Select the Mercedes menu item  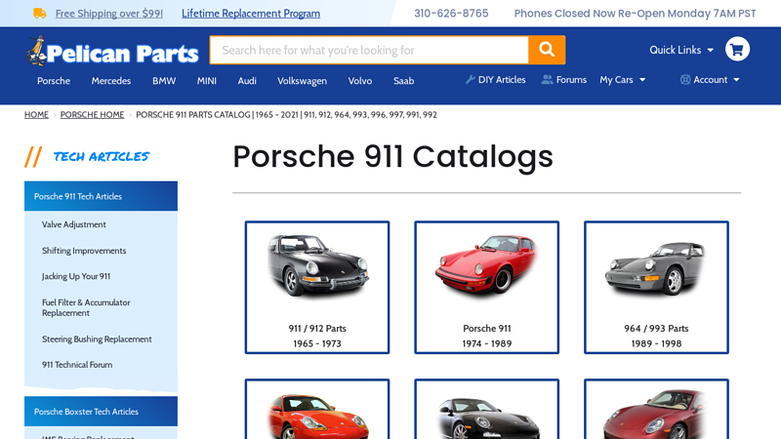(x=111, y=81)
